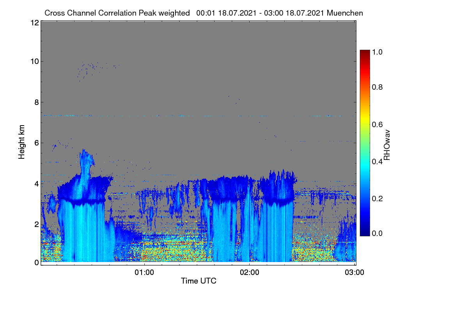Click the "RHOwav" colorbar label
Viewport: 468px width, 312px height.
[x=387, y=145]
